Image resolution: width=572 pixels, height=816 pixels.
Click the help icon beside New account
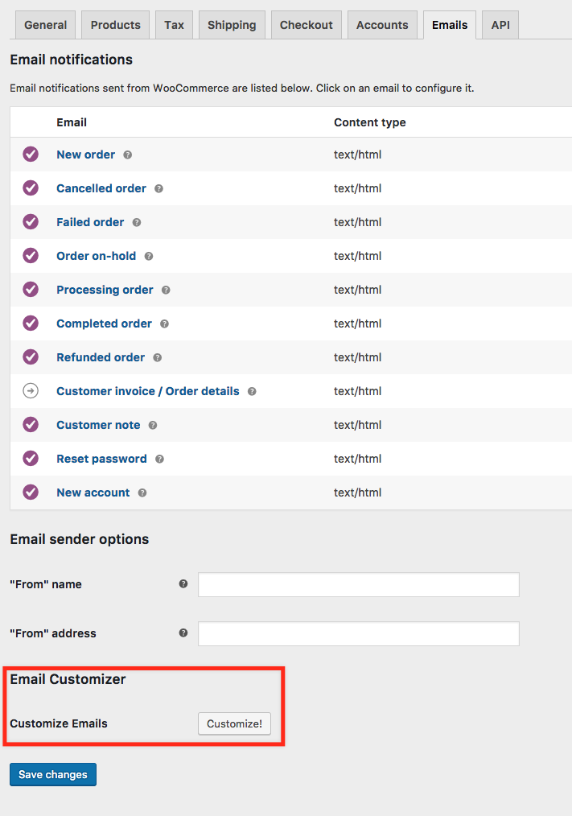(142, 492)
